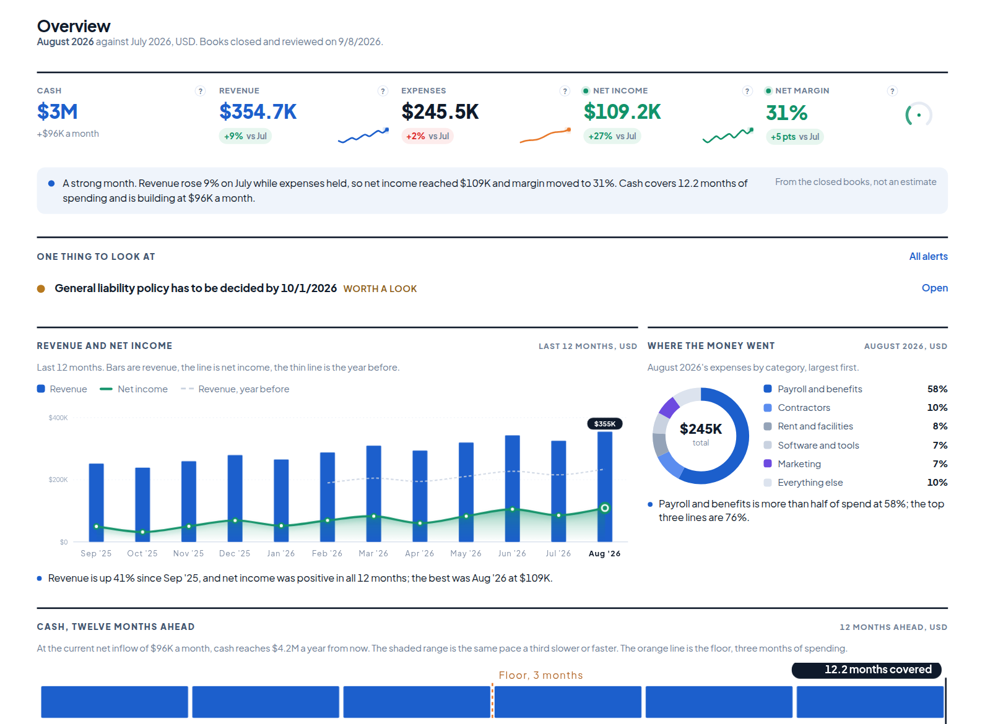Click the +9% vs Jul revenue badge
Viewport: 985px width, 724px height.
tap(245, 136)
